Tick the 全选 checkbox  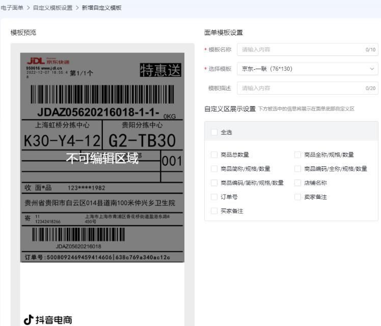pos(214,132)
